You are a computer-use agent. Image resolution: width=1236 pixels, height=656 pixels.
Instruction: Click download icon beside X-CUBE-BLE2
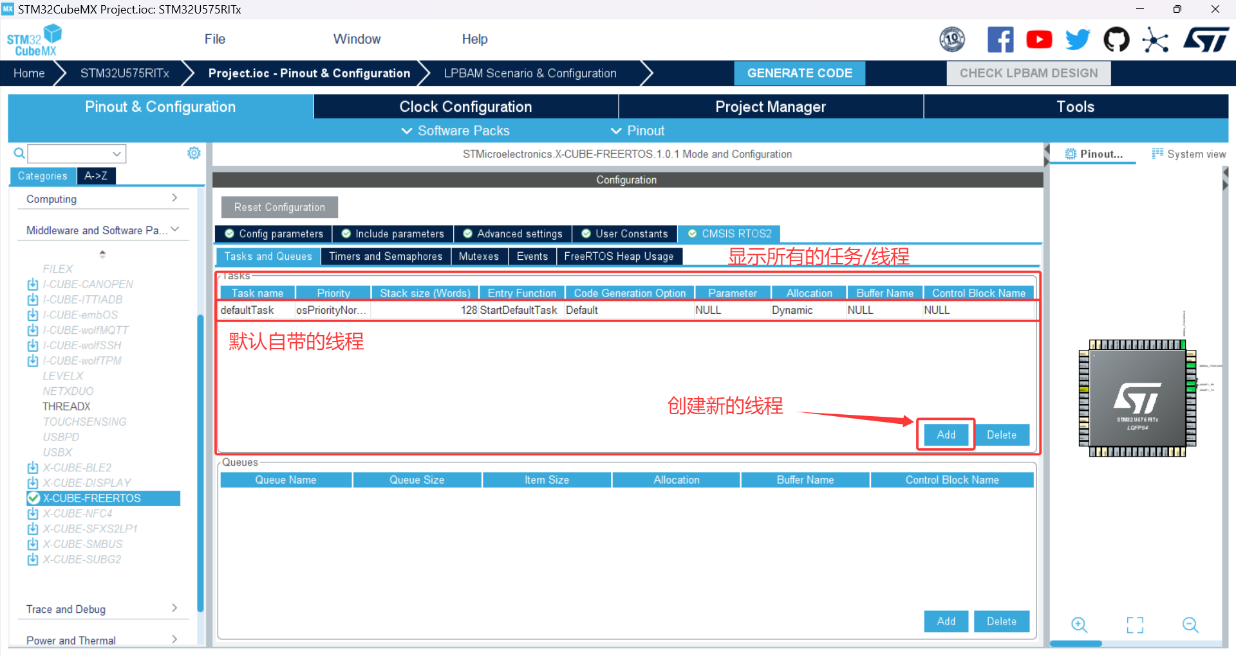pos(33,468)
